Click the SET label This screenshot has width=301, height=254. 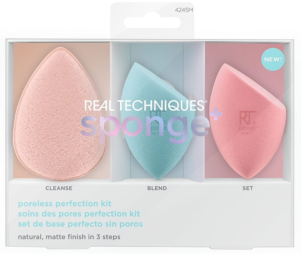[248, 188]
